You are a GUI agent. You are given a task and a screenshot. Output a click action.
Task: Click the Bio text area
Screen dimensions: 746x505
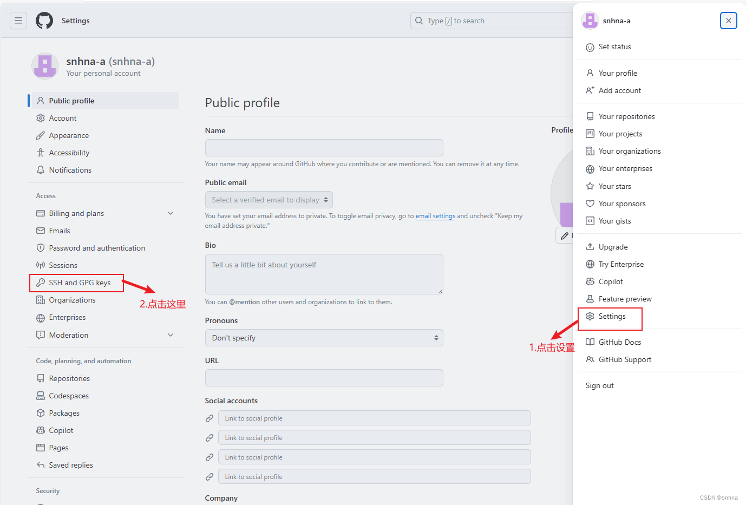coord(324,274)
